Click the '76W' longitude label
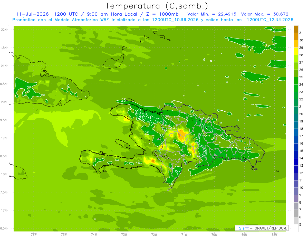 (34, 235)
